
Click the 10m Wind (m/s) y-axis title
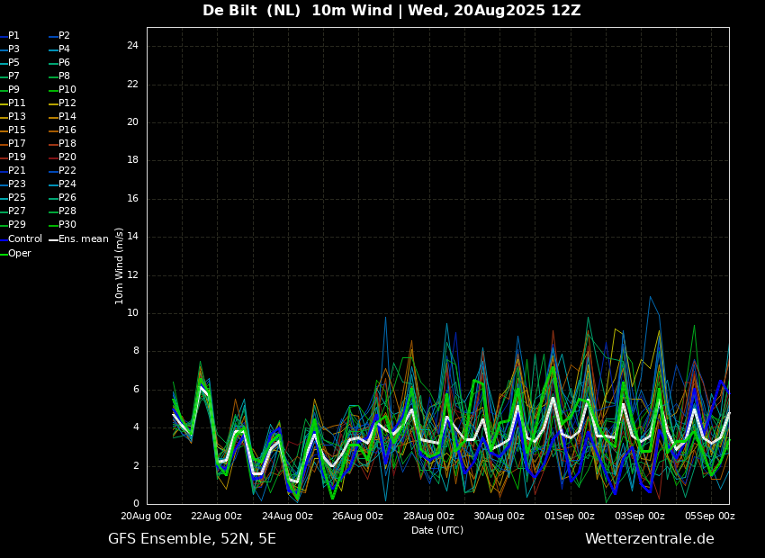click(x=120, y=265)
